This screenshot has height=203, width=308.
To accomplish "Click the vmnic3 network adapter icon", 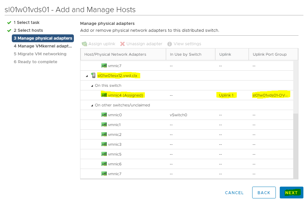I will (104, 144).
